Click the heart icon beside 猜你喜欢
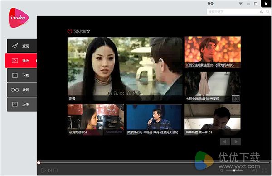 click(70, 32)
